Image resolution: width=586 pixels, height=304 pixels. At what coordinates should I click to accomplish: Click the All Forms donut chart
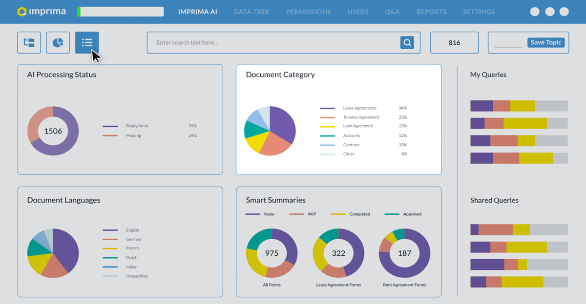pos(272,253)
